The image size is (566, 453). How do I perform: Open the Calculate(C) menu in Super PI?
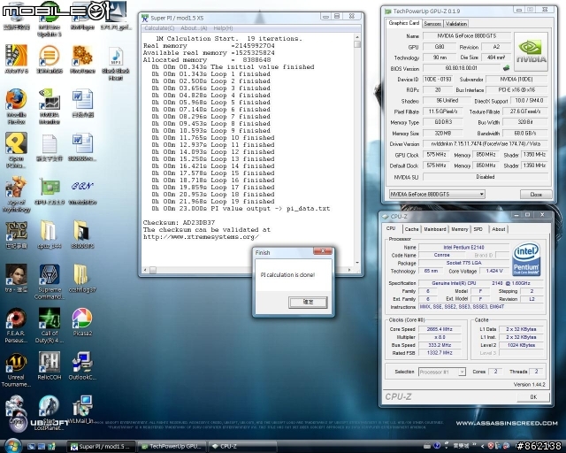[x=159, y=28]
